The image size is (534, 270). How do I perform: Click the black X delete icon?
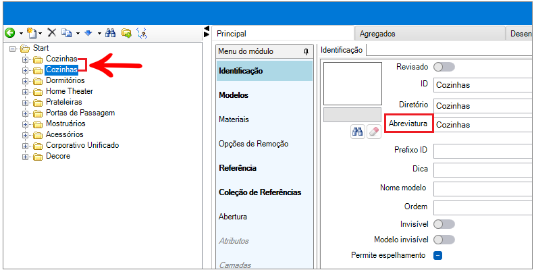(51, 32)
